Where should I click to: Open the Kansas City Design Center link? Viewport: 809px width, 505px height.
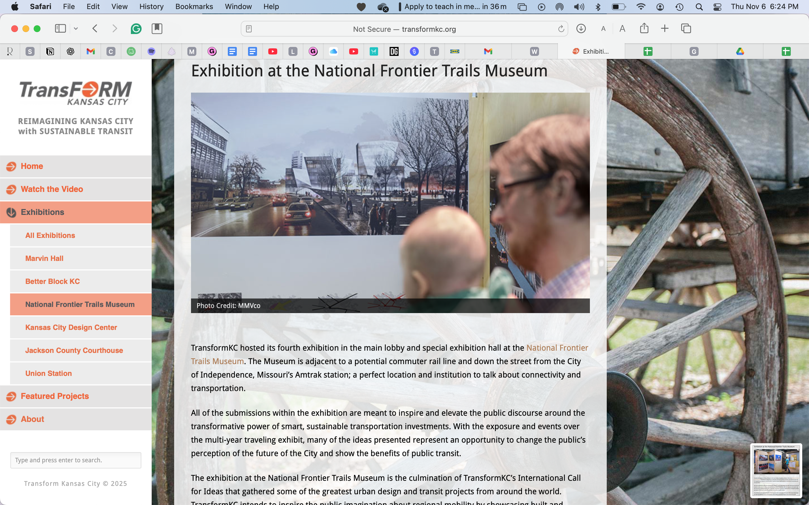point(71,327)
